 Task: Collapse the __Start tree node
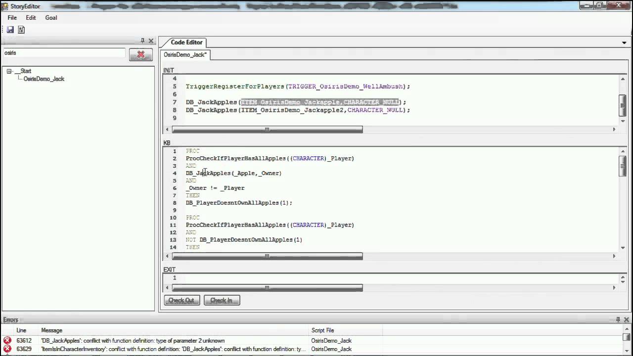pyautogui.click(x=9, y=71)
